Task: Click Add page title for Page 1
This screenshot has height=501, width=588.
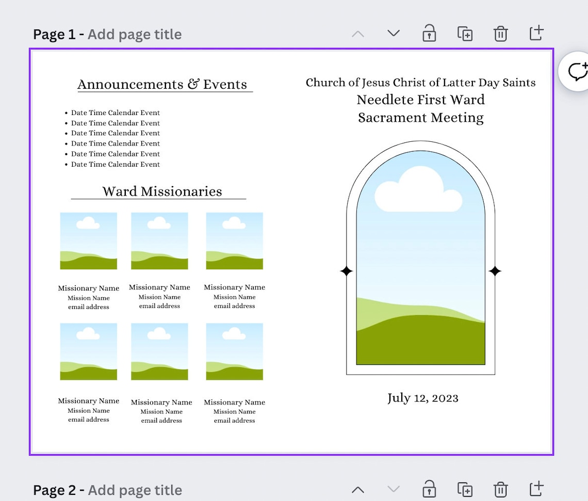Action: (135, 34)
